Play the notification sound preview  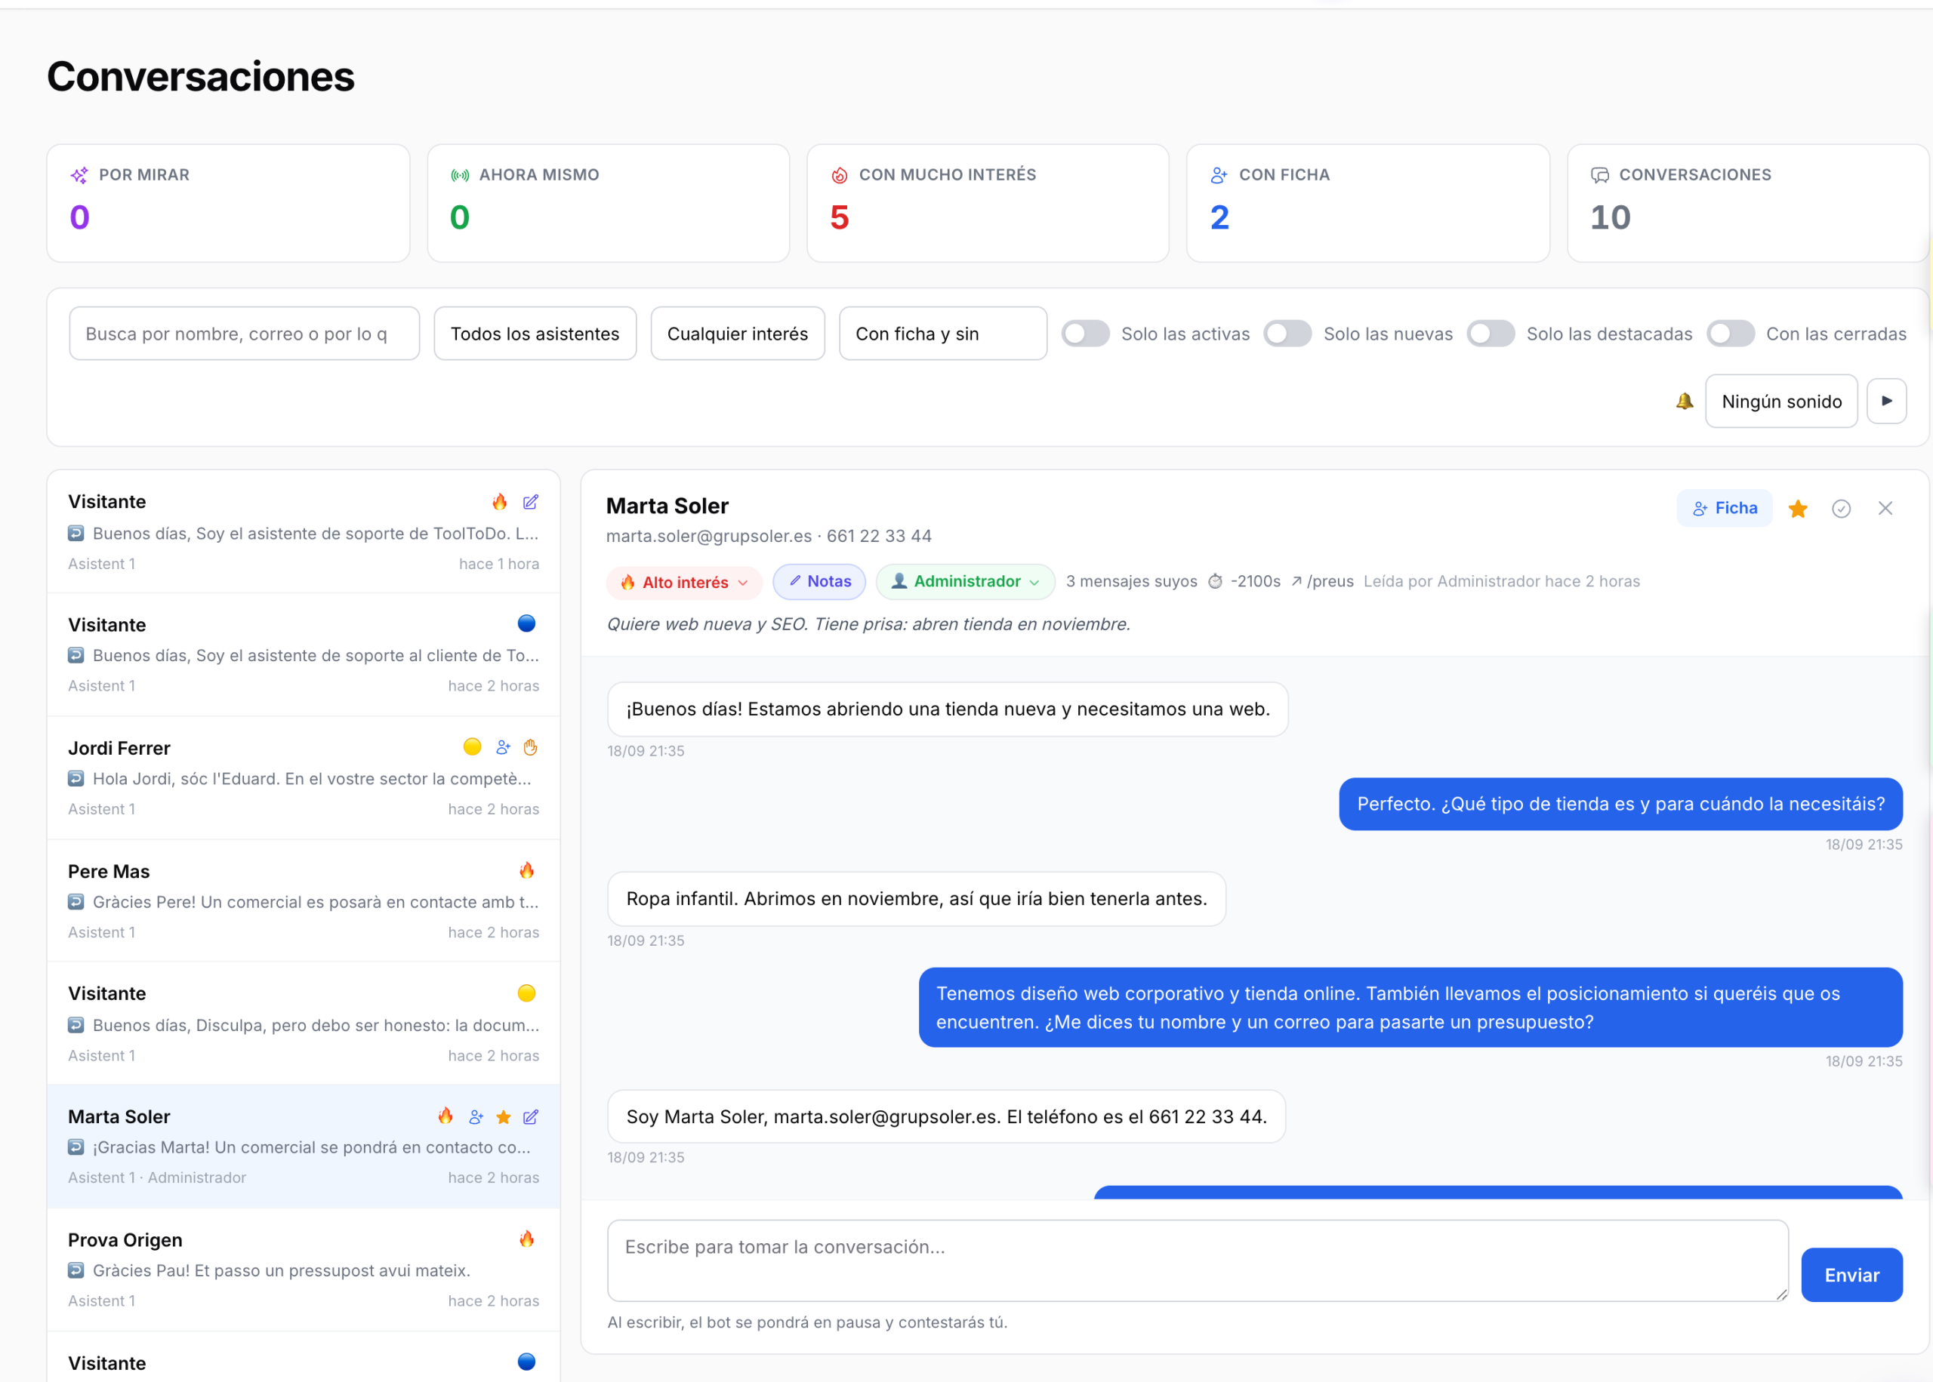click(1886, 401)
